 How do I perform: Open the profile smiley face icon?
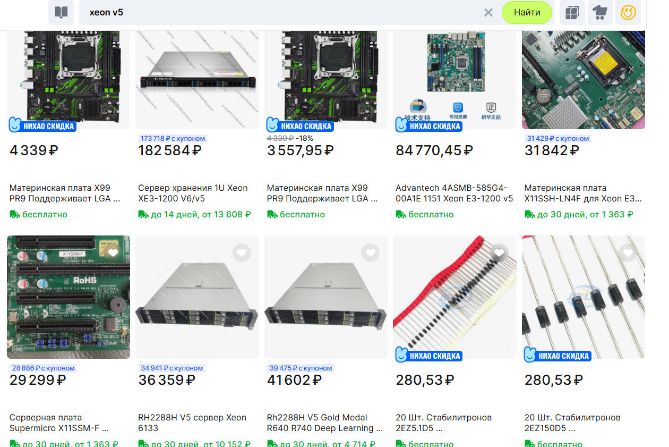click(x=628, y=12)
